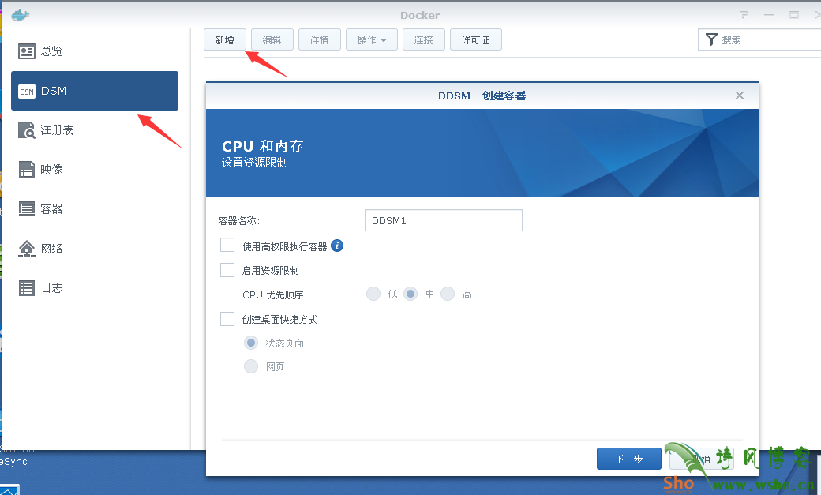Click inside the 容器名称 DDSM1 input field
This screenshot has width=821, height=495.
click(x=442, y=219)
